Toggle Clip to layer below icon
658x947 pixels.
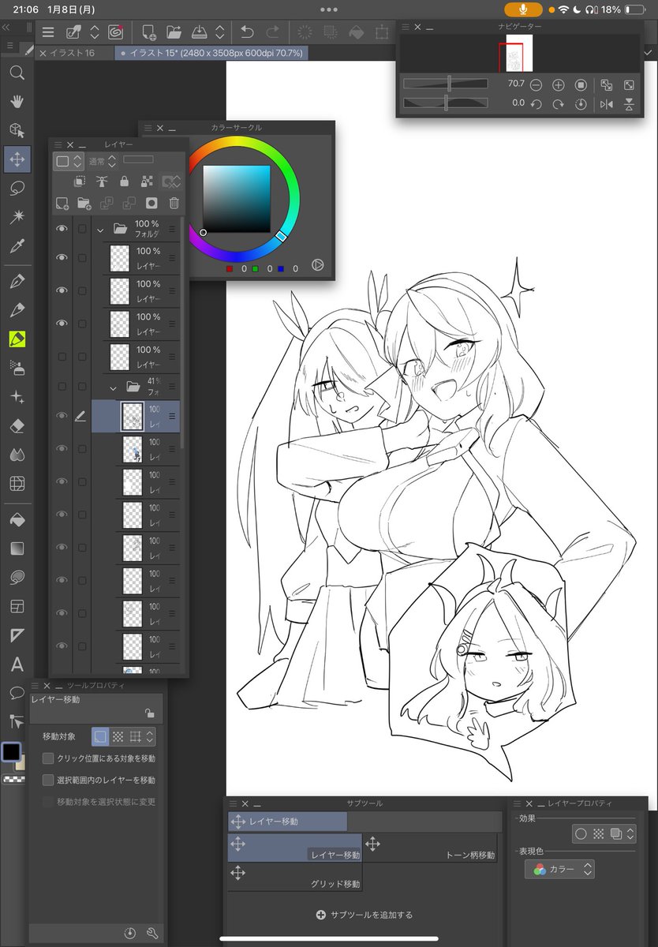click(80, 182)
